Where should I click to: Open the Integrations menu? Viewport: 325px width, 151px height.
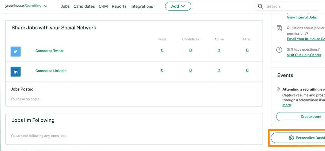pos(142,6)
